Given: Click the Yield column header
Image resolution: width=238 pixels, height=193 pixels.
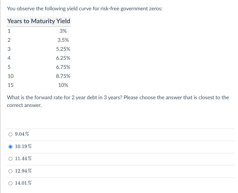Looking at the screenshot, I should coord(64,21).
